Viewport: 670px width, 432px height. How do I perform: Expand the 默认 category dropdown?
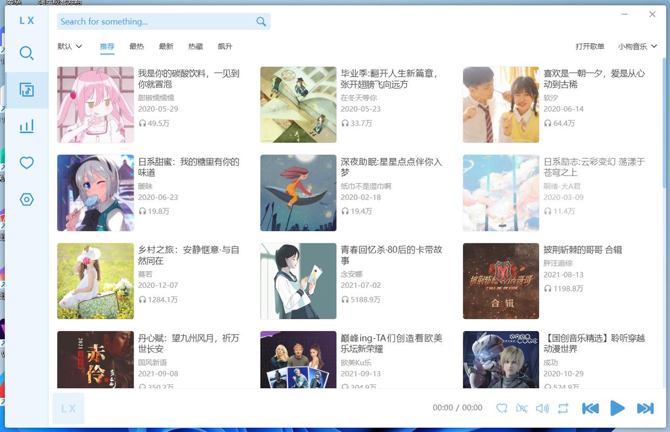70,46
